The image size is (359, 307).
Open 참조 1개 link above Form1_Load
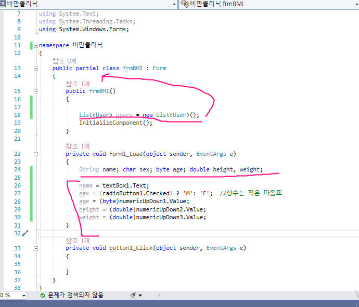pos(78,146)
